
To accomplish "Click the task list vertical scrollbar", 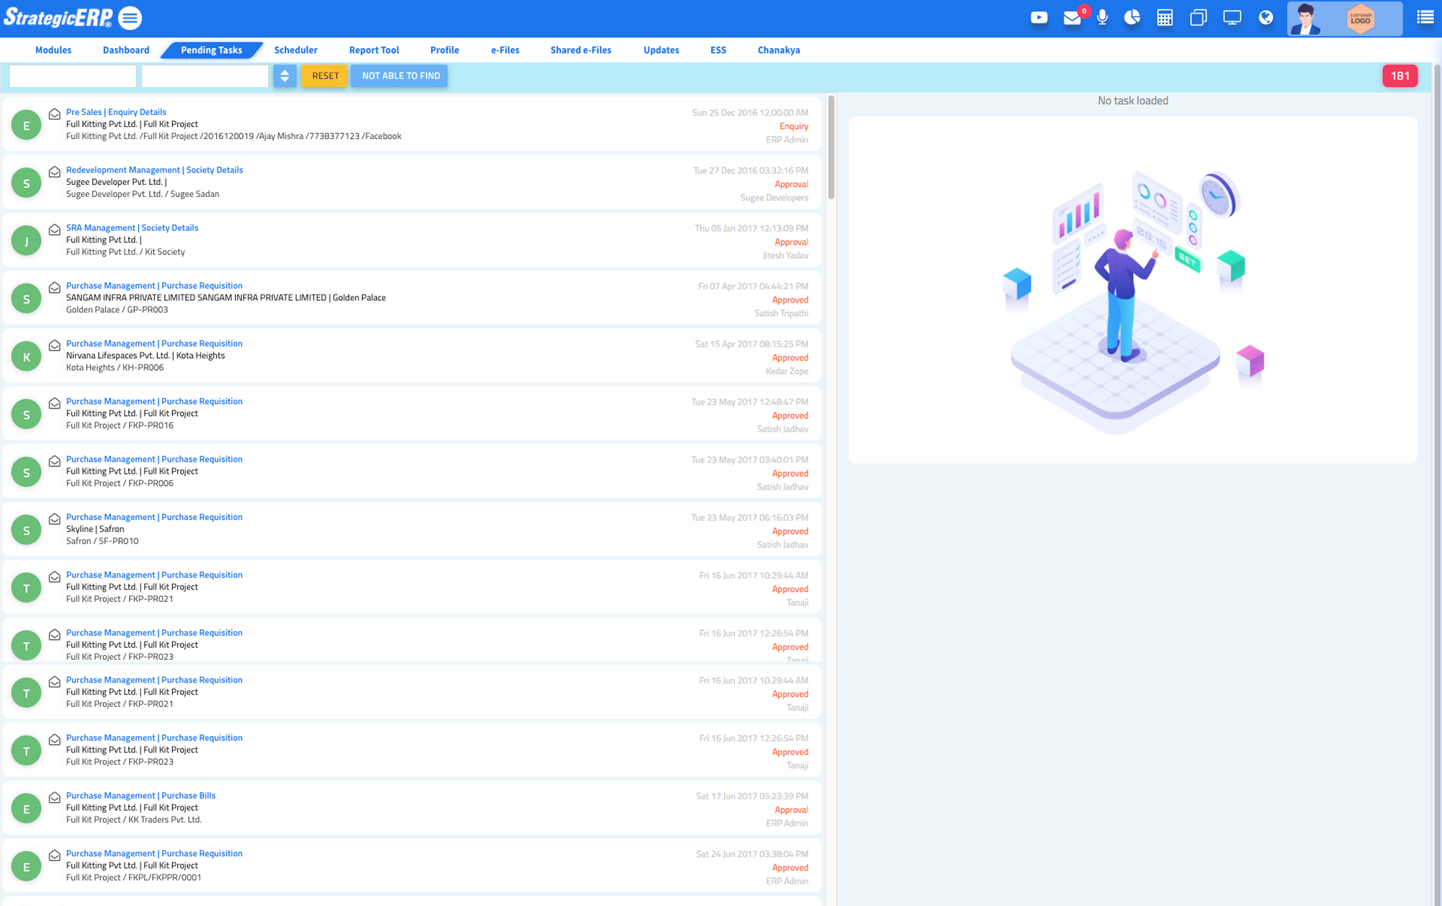I will pyautogui.click(x=831, y=147).
